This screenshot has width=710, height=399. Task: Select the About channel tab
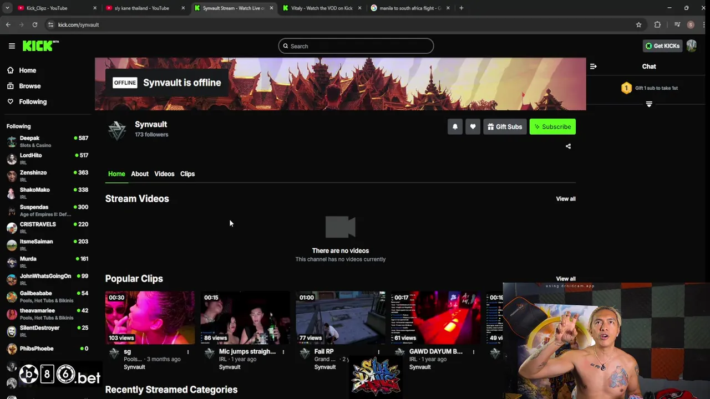pos(140,174)
